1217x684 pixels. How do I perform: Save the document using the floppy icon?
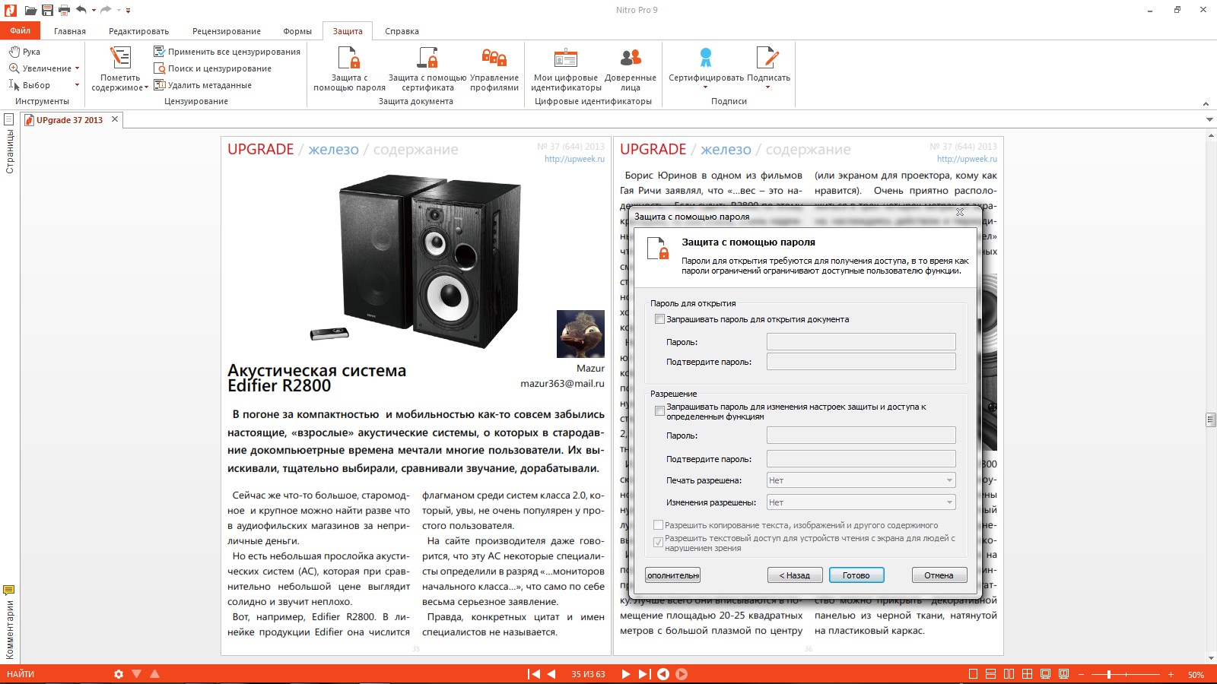point(48,11)
